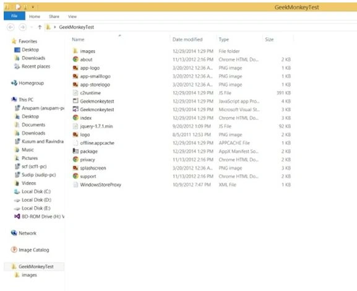This screenshot has width=357, height=291.
Task: Click the Geekmonkeytest Visual Studio solution icon
Action: click(x=75, y=110)
